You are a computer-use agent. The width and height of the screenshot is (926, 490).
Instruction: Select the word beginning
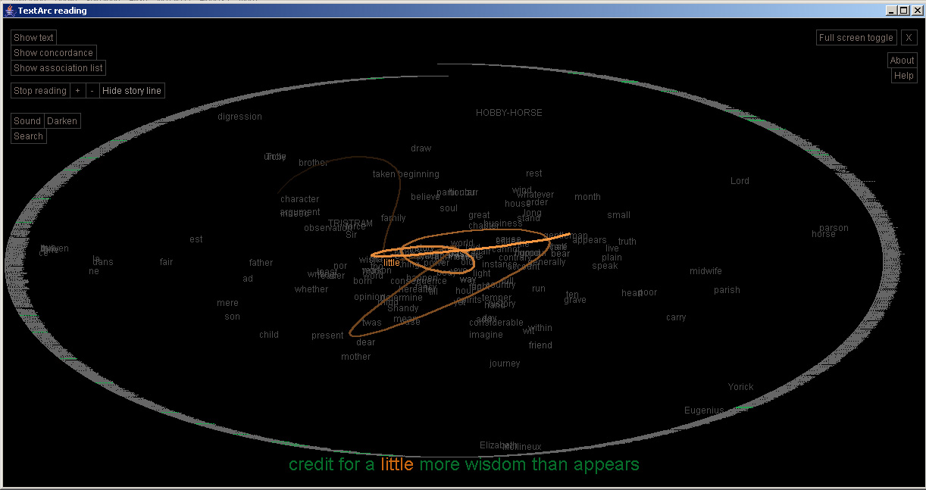[418, 174]
